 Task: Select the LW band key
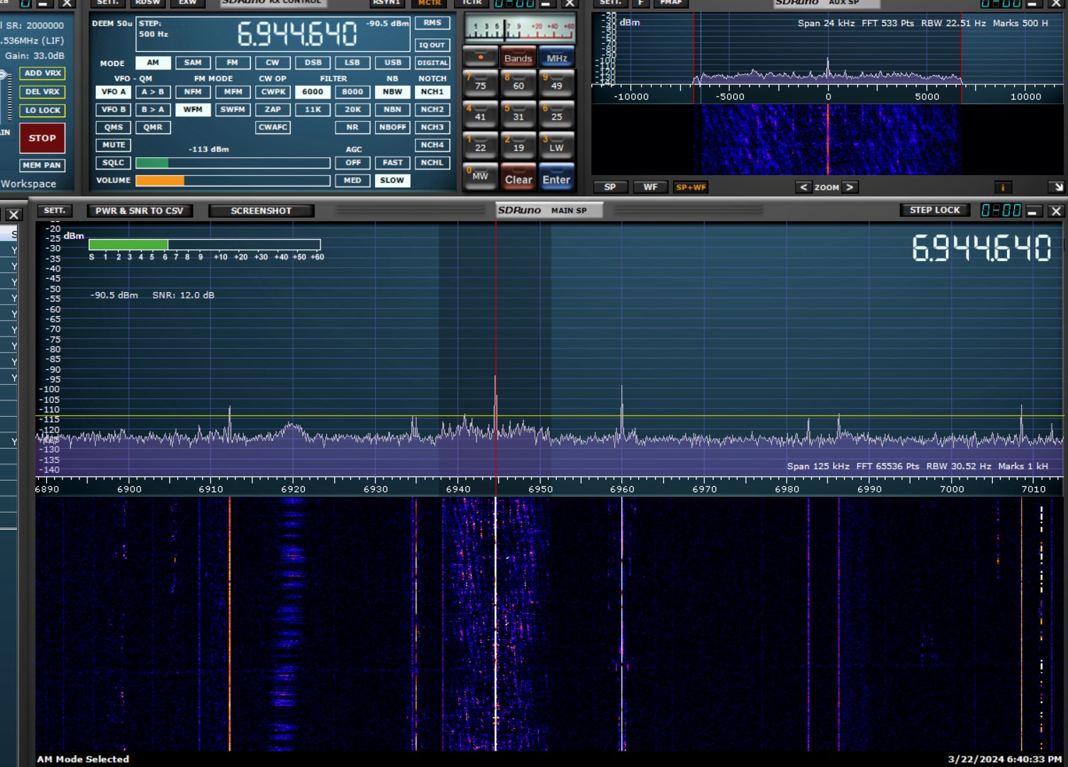(557, 146)
